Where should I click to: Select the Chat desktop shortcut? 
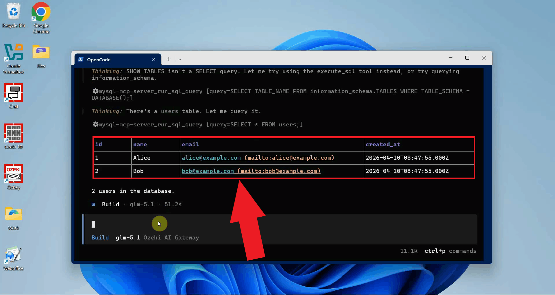[14, 96]
